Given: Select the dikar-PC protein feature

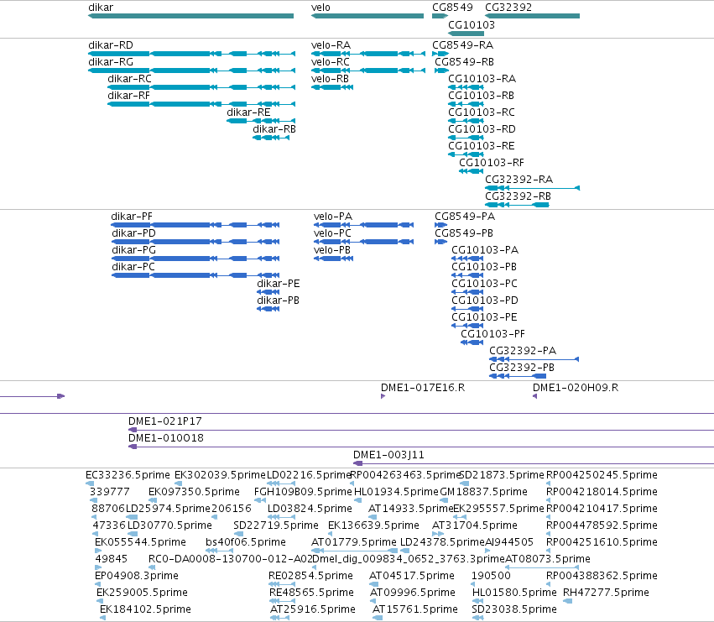Looking at the screenshot, I should tap(195, 275).
